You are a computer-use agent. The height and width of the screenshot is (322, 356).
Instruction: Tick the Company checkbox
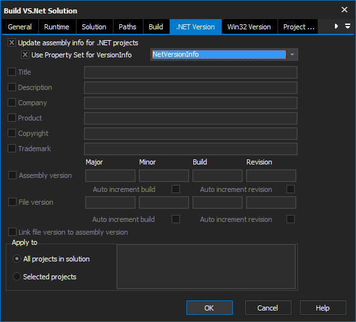(11, 103)
